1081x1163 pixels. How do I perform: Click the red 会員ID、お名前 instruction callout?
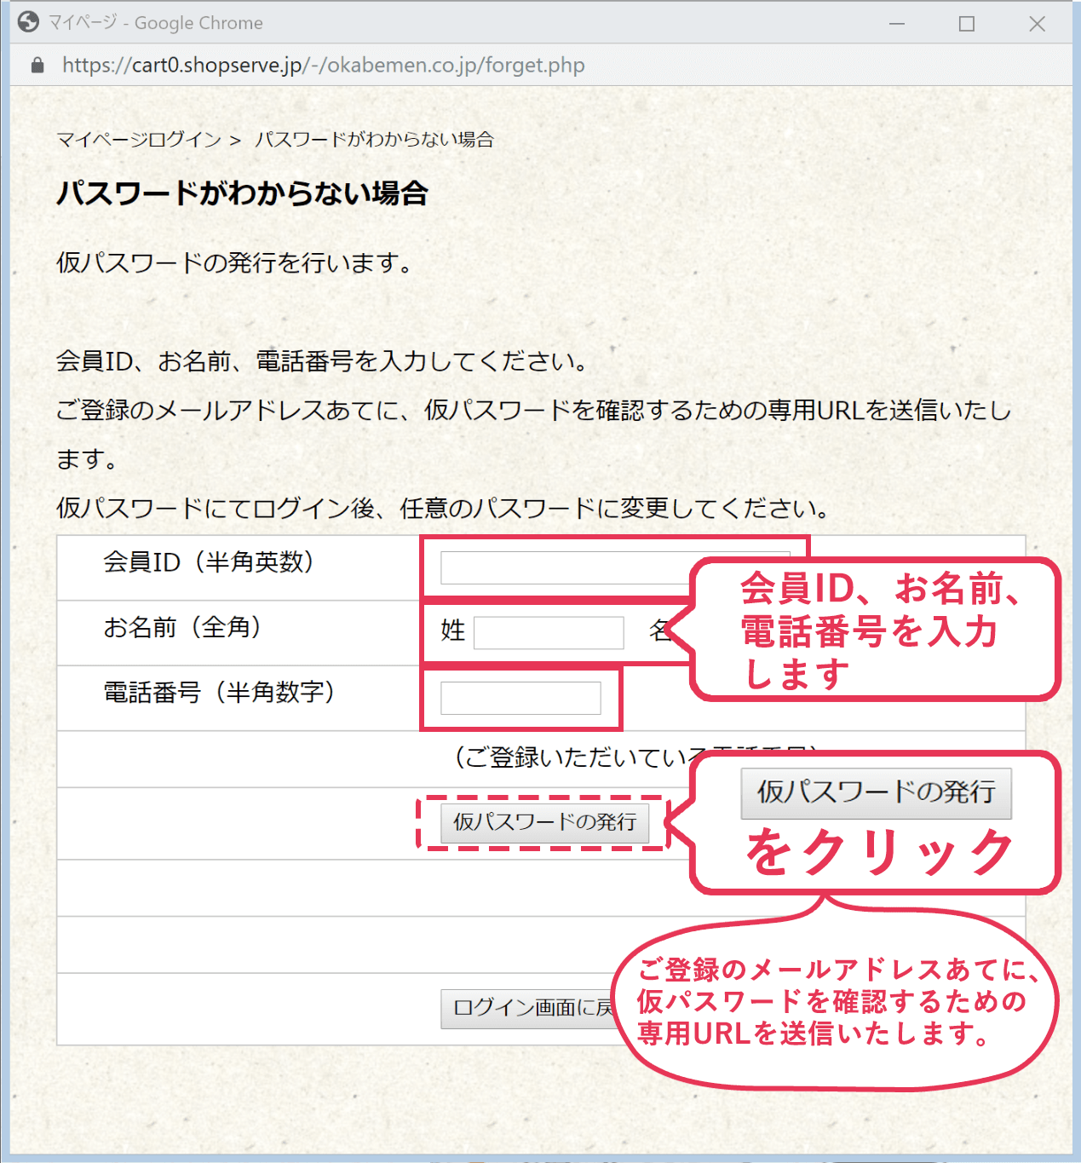[x=877, y=630]
